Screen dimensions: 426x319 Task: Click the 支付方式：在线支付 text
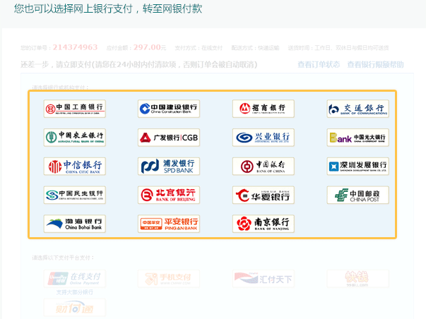point(199,48)
